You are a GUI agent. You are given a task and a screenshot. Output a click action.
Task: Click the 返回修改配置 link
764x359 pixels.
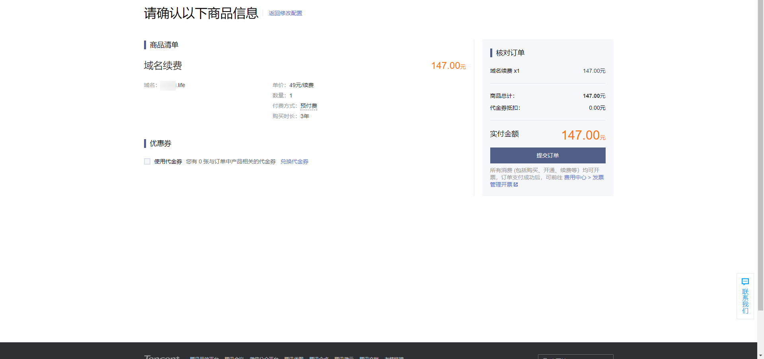[285, 13]
